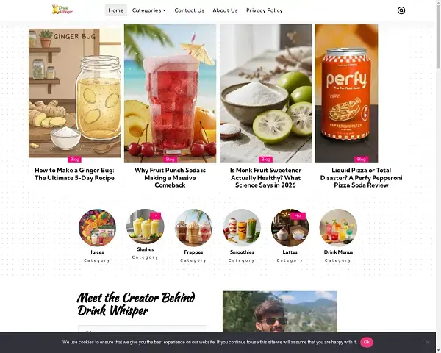Select the Slushes category circle image

(146, 227)
